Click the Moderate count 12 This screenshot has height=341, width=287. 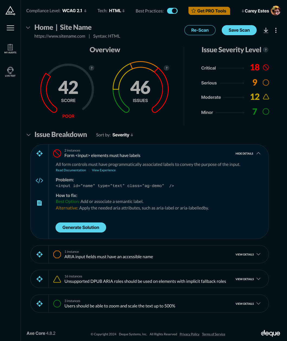(x=255, y=97)
